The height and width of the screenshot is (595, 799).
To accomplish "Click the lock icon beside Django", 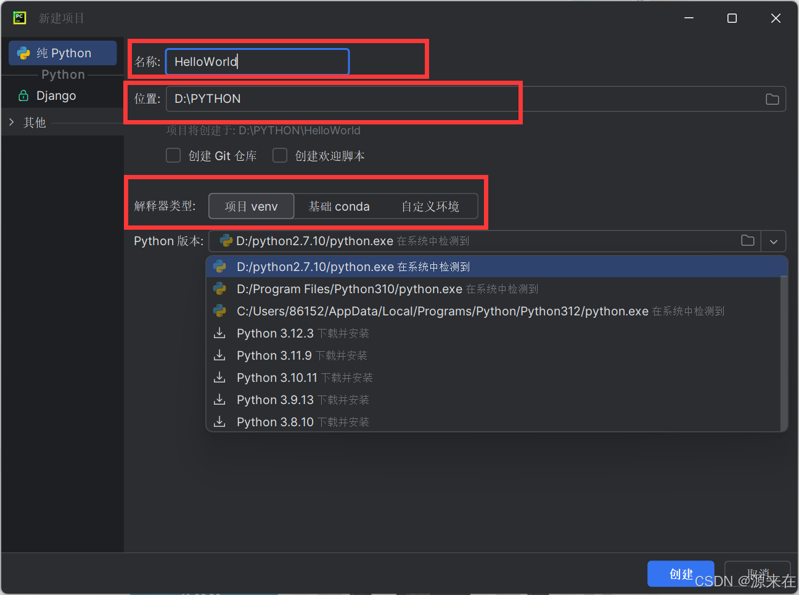I will tap(23, 95).
